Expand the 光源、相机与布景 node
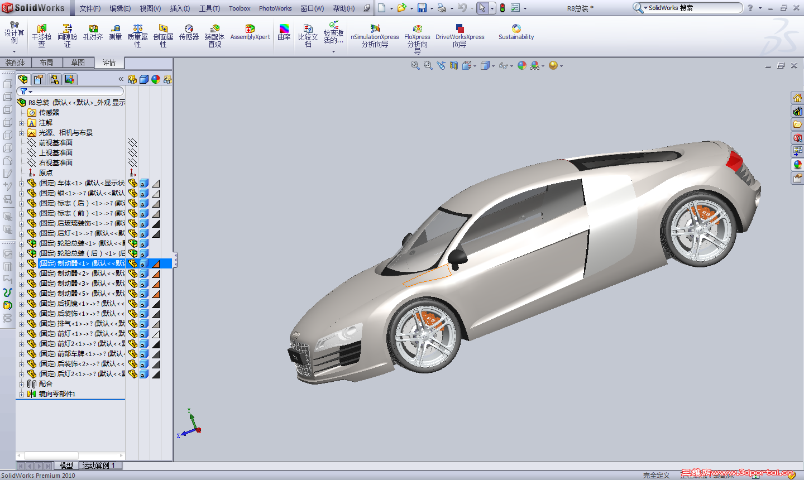This screenshot has width=804, height=480. click(22, 133)
